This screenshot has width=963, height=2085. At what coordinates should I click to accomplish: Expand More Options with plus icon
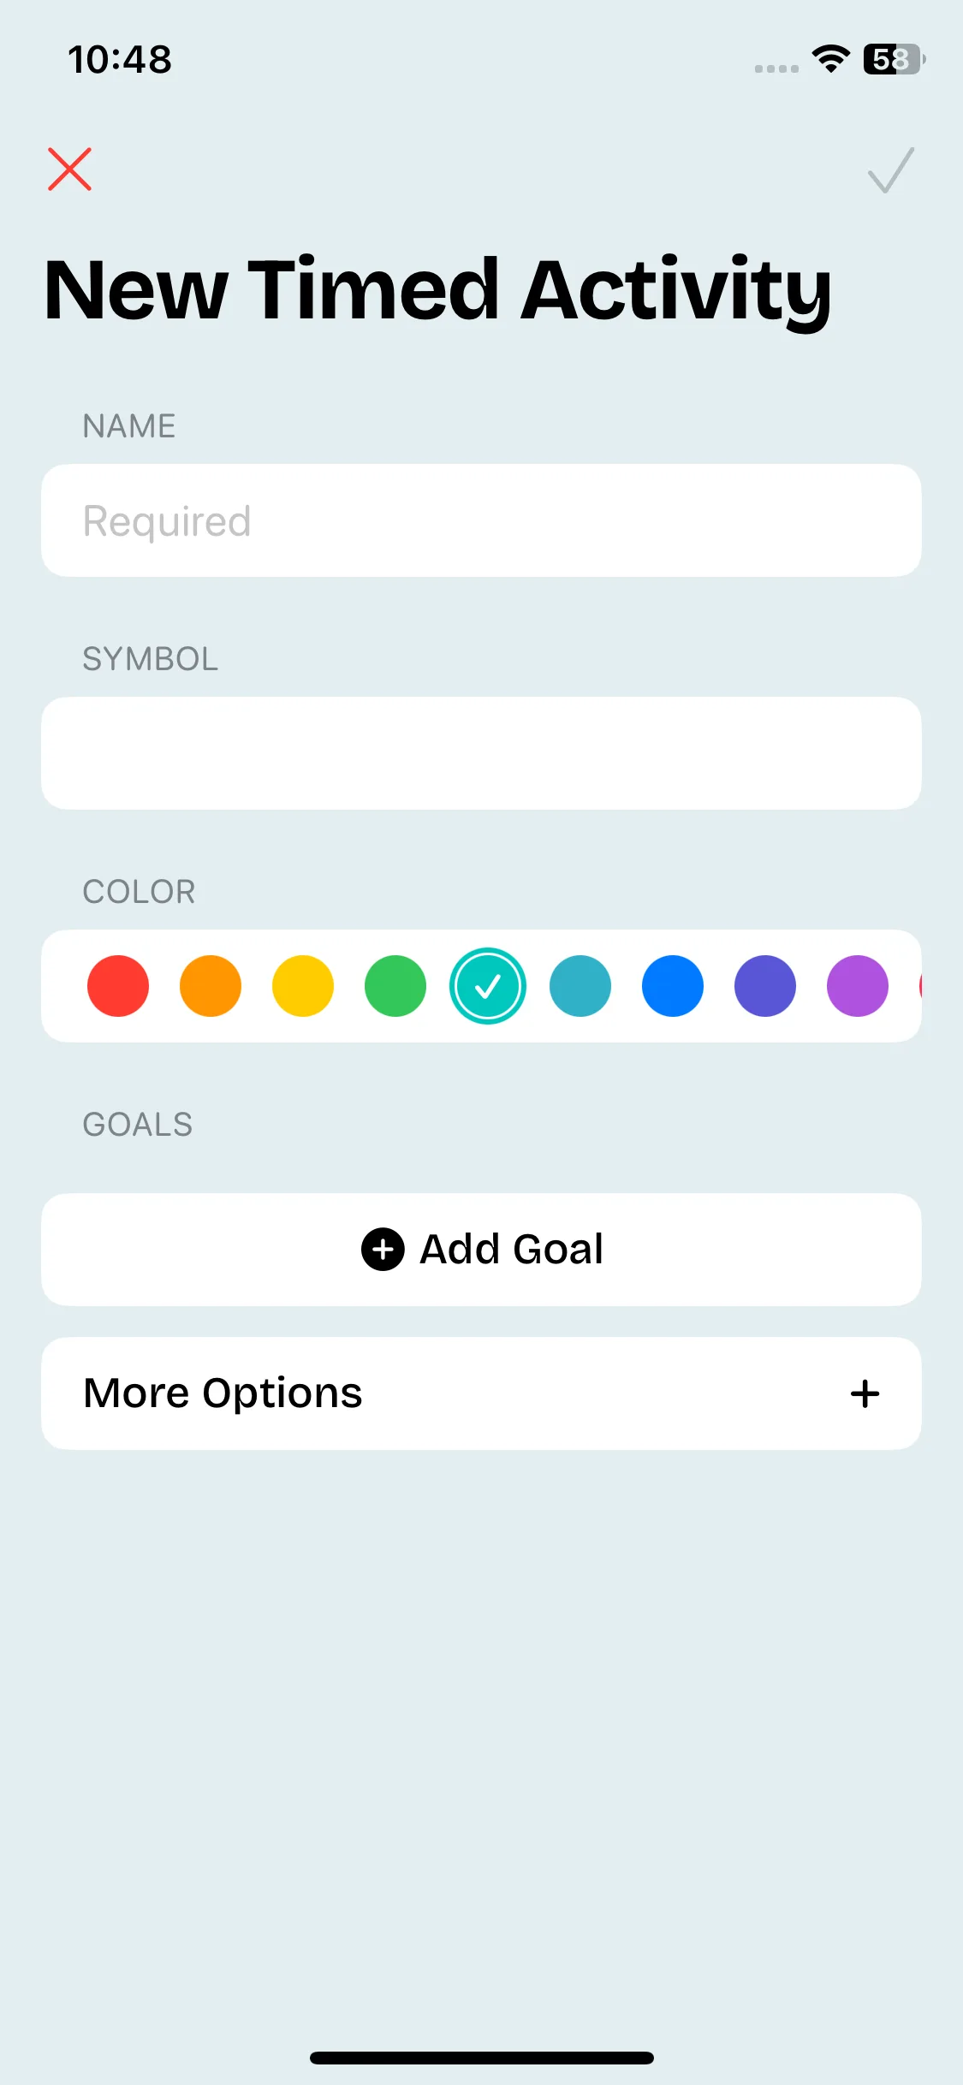pos(865,1393)
